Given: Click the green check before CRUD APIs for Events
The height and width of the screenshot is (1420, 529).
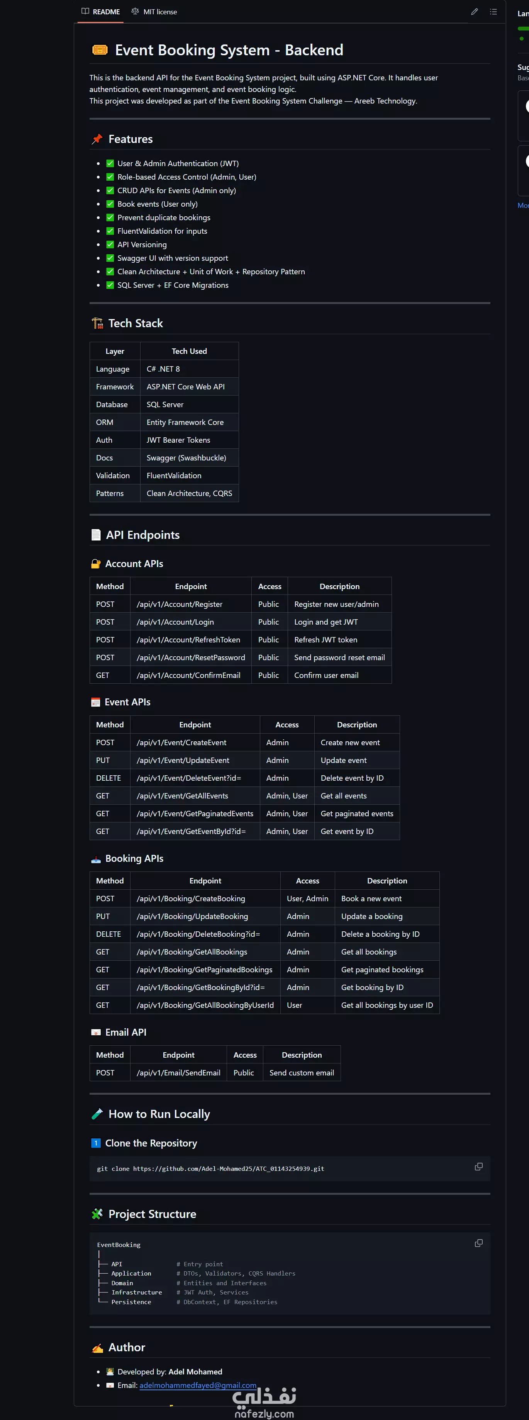Looking at the screenshot, I should click(110, 190).
